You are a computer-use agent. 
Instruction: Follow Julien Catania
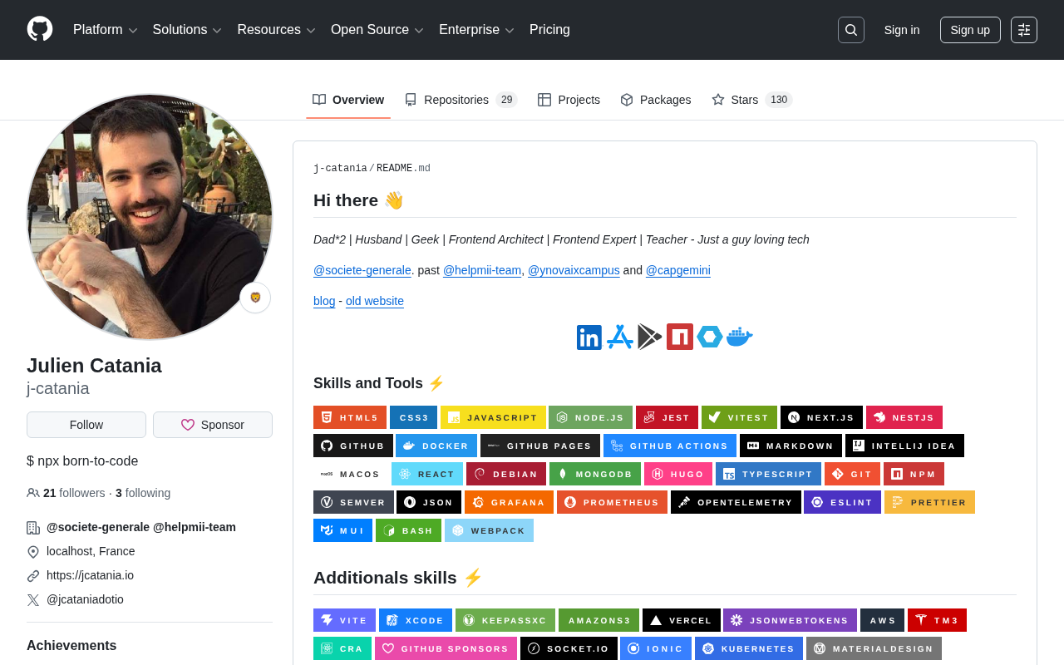86,425
